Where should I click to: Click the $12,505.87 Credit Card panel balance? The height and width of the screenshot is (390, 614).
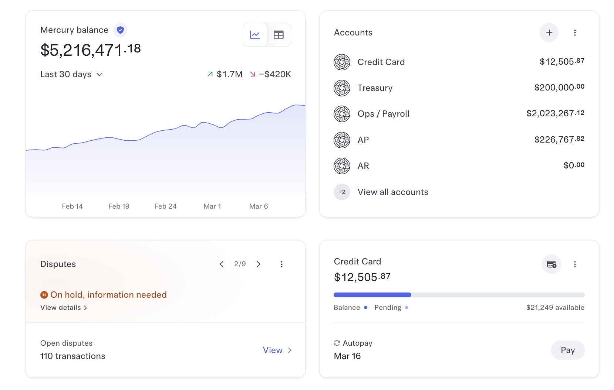[x=362, y=277]
